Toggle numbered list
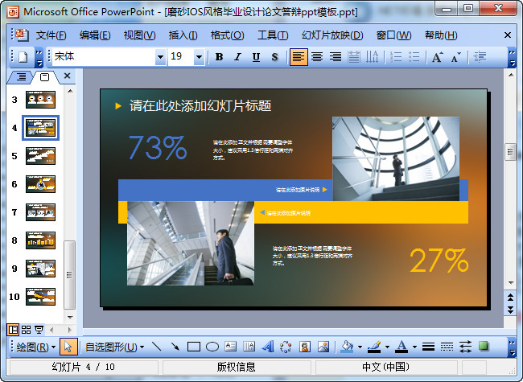Viewport: 523px width, 382px height. point(396,57)
